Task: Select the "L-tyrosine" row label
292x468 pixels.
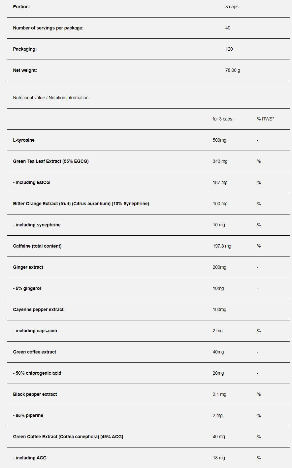Action: pyautogui.click(x=24, y=140)
